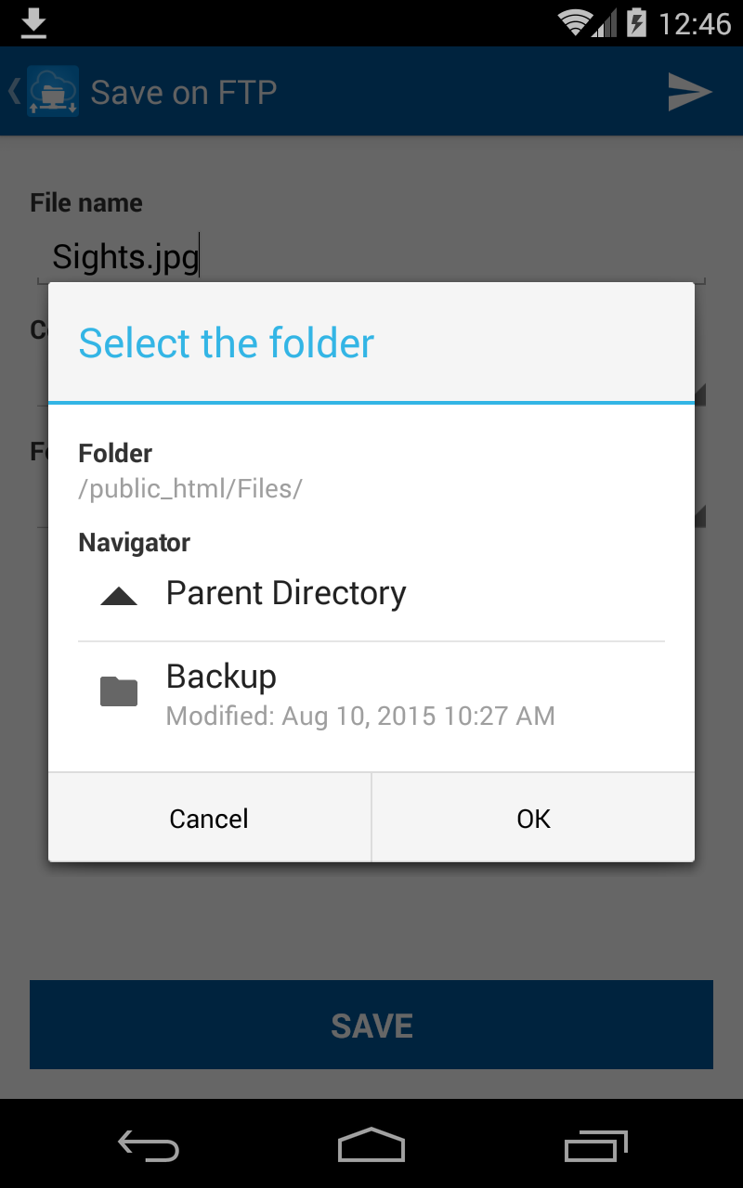Confirm folder selection with OK
The image size is (743, 1188).
coord(533,818)
